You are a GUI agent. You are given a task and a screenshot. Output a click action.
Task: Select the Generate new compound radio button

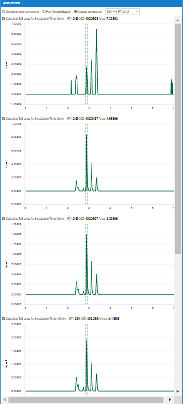point(4,12)
